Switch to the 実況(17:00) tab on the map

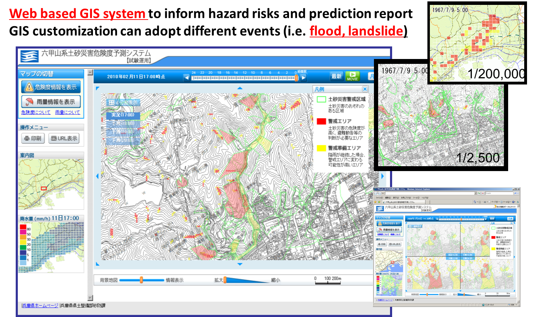pyautogui.click(x=124, y=115)
